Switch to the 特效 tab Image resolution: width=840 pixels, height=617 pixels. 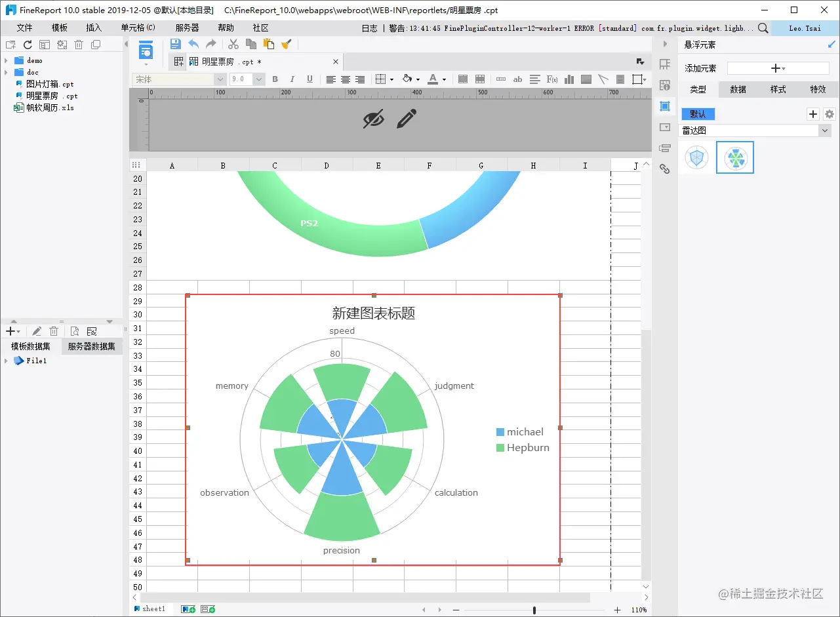pos(818,89)
